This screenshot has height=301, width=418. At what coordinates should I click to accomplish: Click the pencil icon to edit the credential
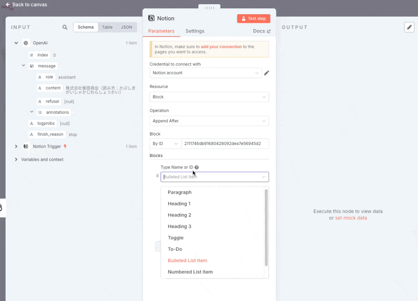click(x=266, y=73)
